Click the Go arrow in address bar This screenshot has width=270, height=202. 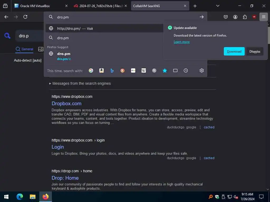point(201,17)
